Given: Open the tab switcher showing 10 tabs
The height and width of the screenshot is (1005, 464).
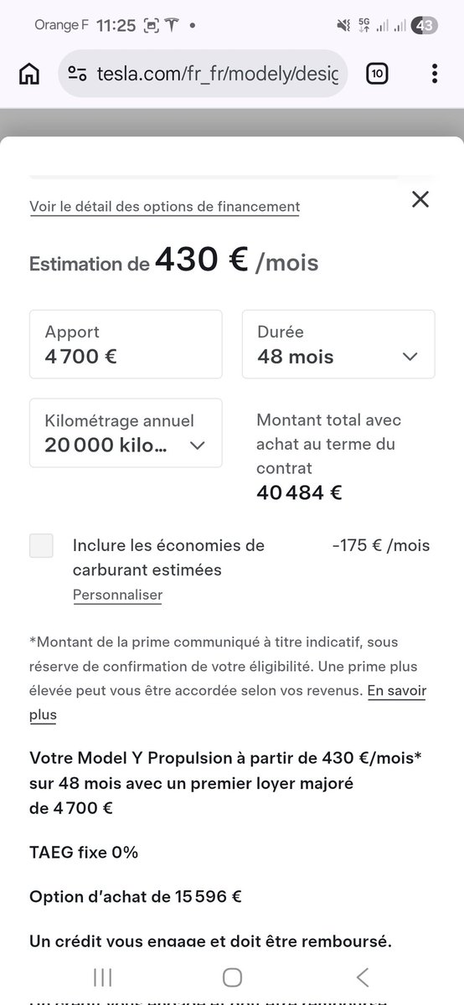Looking at the screenshot, I should coord(377,74).
